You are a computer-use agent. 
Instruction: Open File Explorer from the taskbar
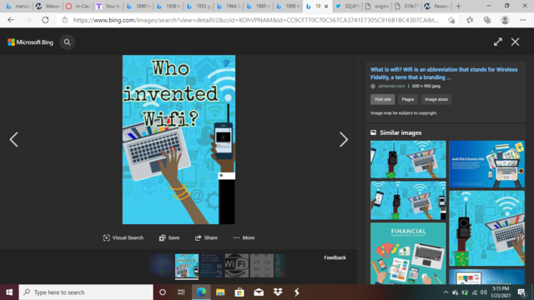pos(220,292)
